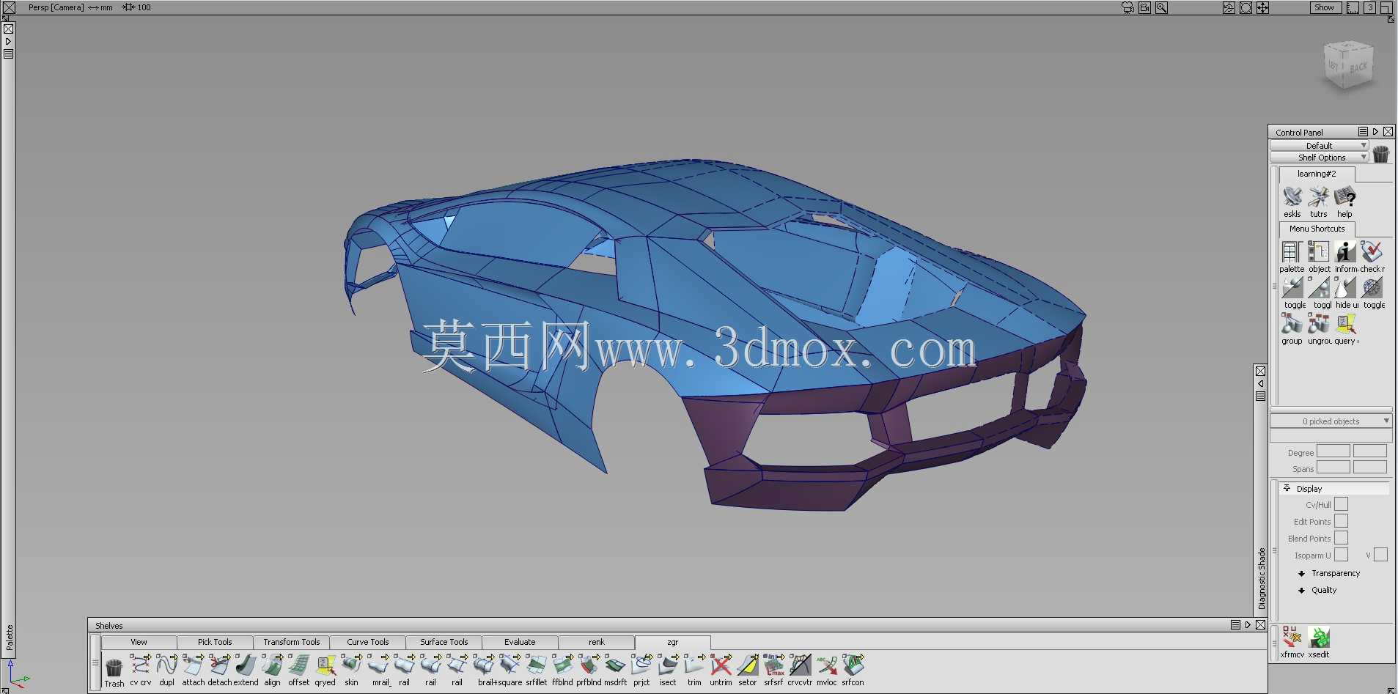Enable the Cv/Hull display checkbox

(x=1342, y=504)
